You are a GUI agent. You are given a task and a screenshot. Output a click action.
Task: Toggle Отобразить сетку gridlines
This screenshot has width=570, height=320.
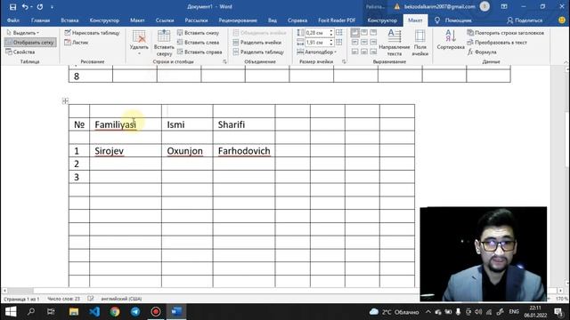[x=30, y=43]
